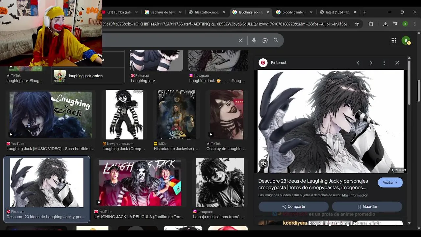Open Instagram 'La caja musical nos traerá' thumbnail
The image size is (421, 237).
pyautogui.click(x=220, y=183)
